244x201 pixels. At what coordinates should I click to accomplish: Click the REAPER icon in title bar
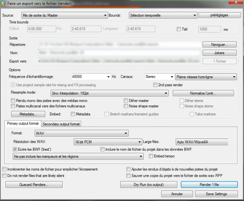(x=4, y=3)
